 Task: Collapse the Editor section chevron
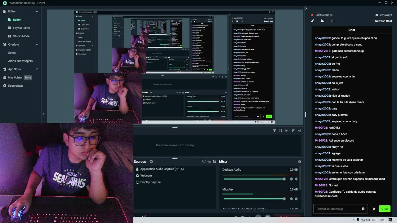(37, 11)
